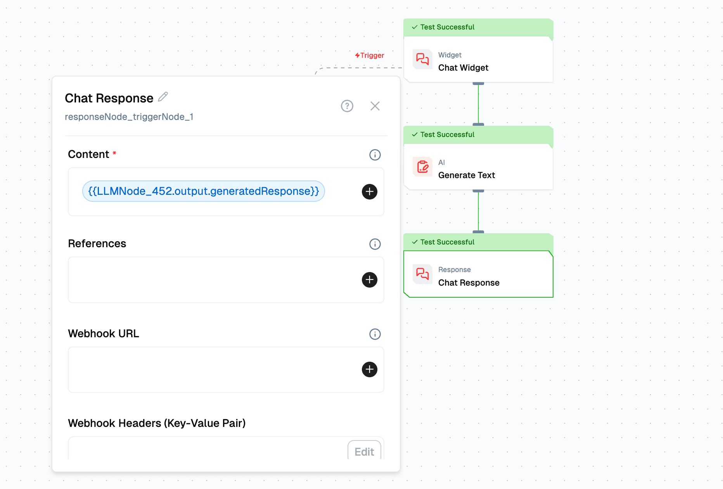This screenshot has height=489, width=723.
Task: Click the pencil icon to rename Chat Response
Action: tap(163, 97)
